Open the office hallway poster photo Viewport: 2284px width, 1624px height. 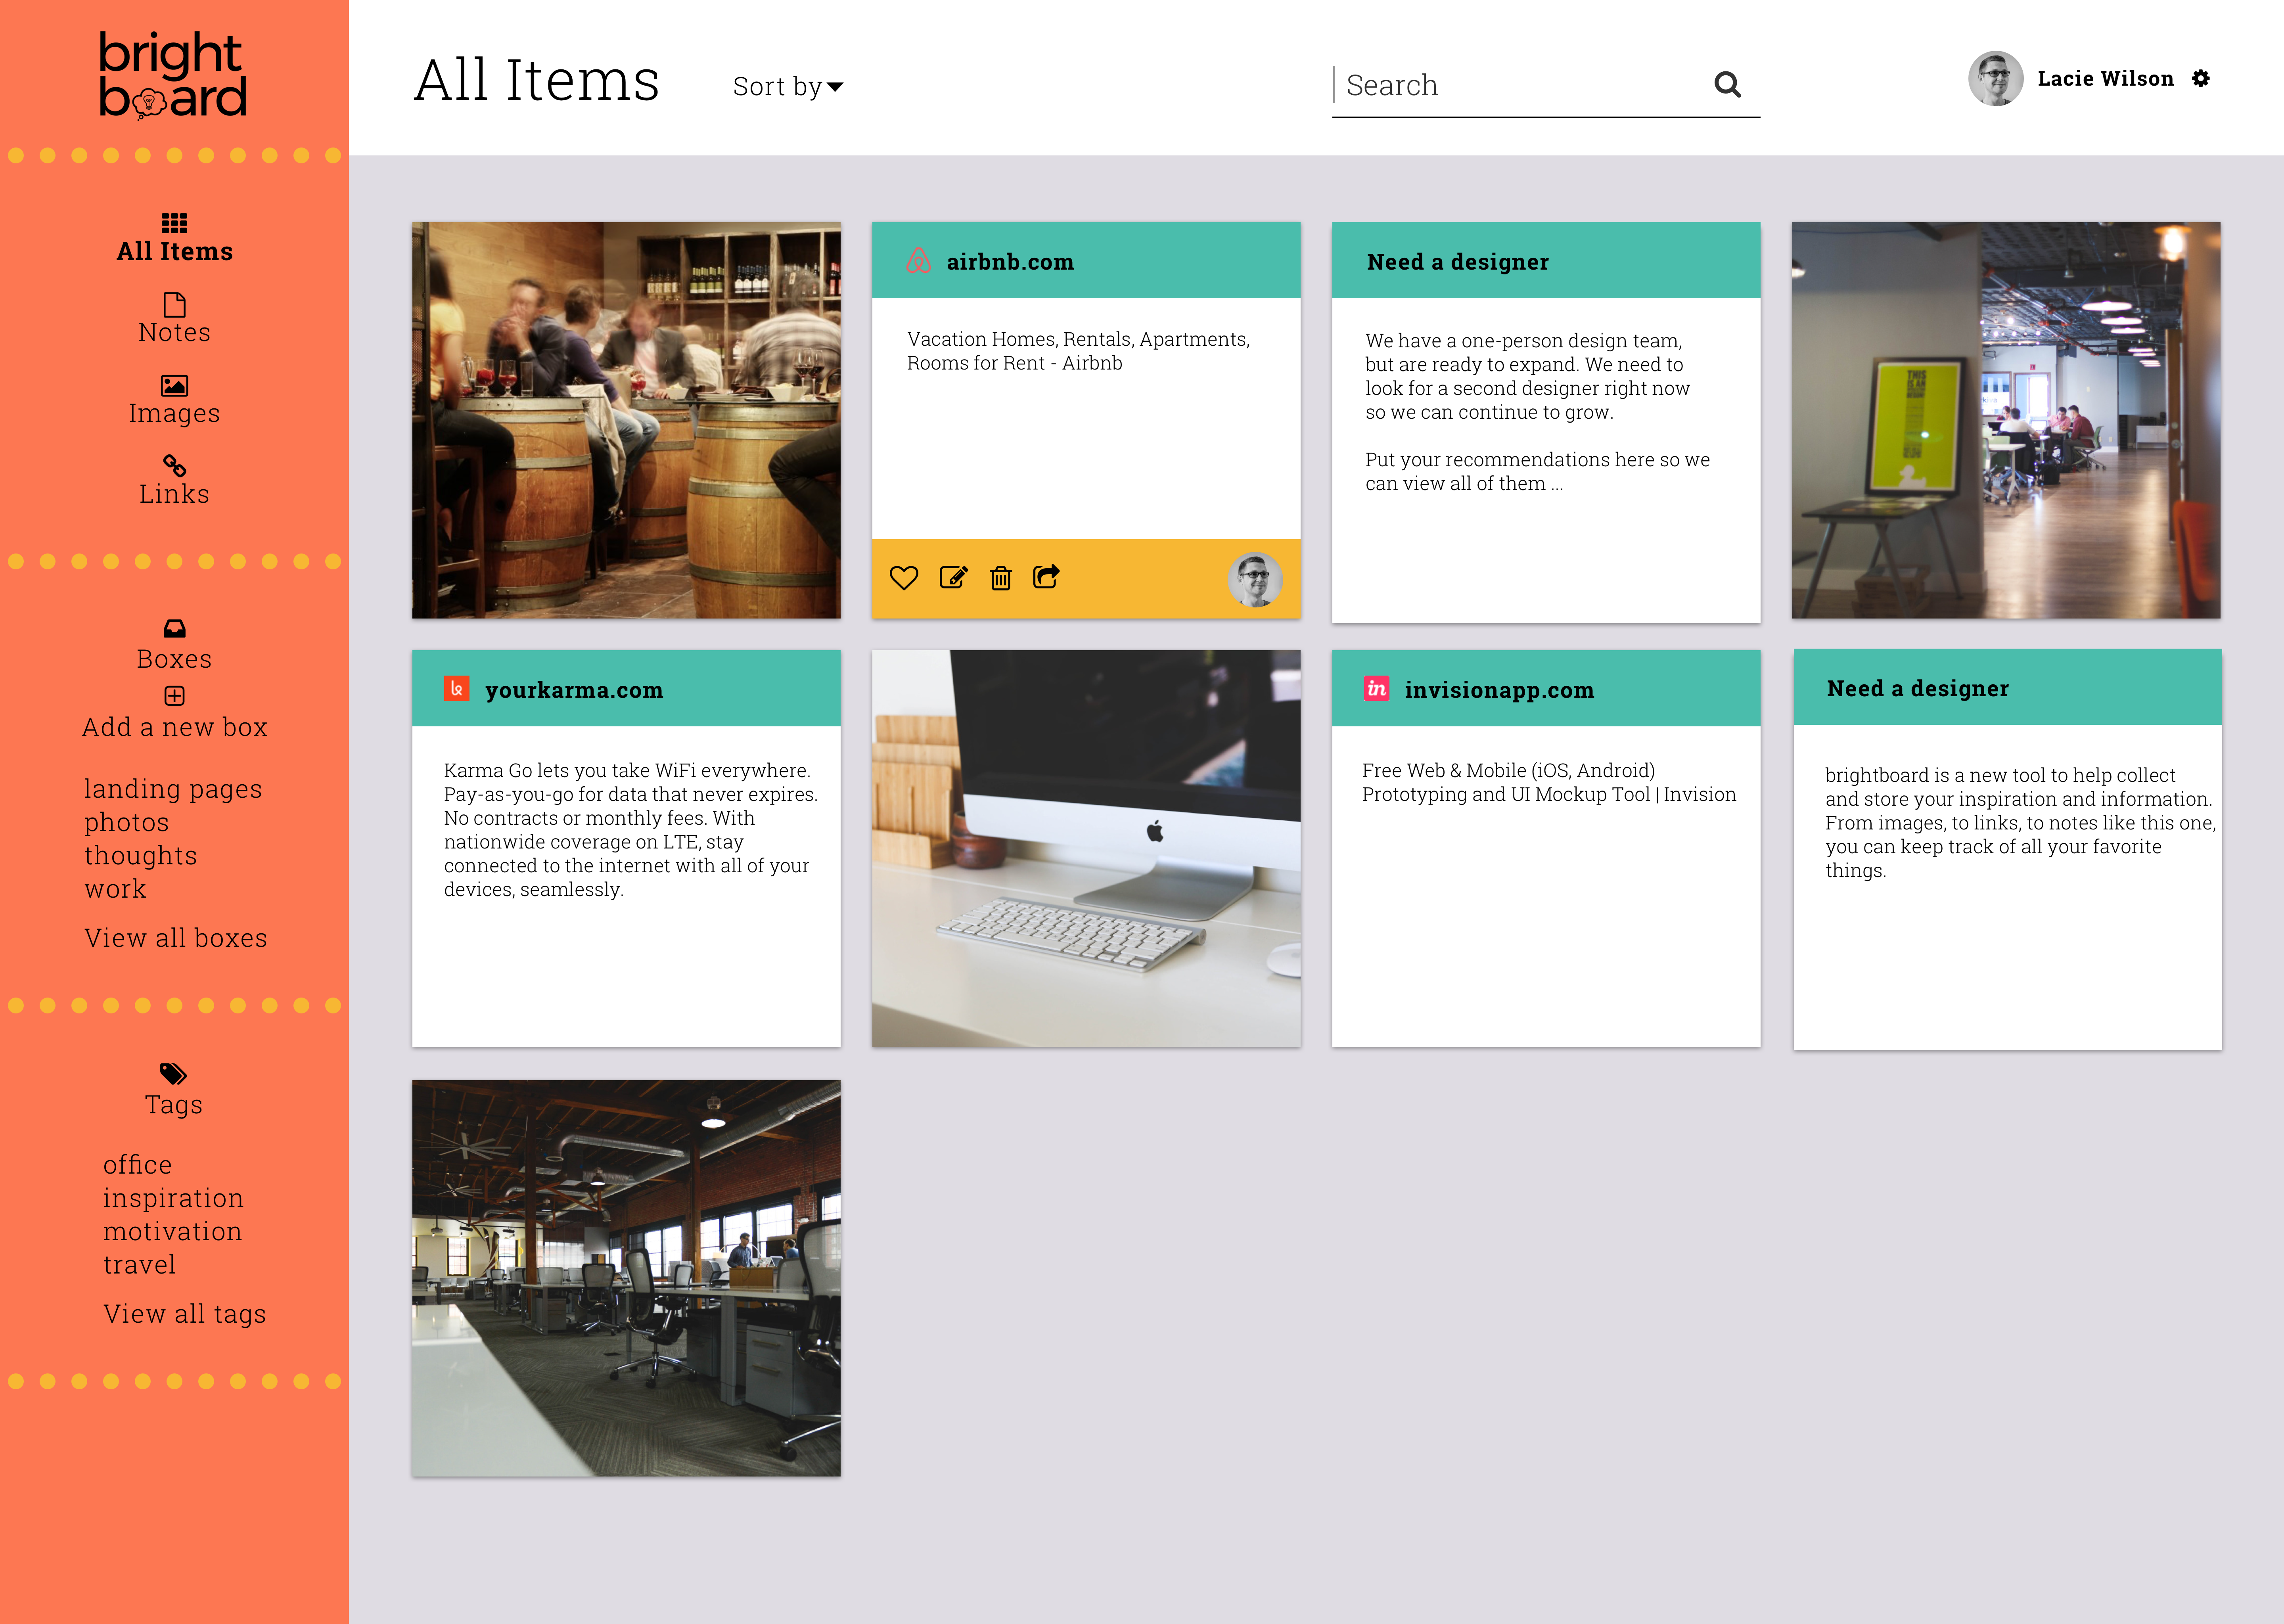point(2006,420)
